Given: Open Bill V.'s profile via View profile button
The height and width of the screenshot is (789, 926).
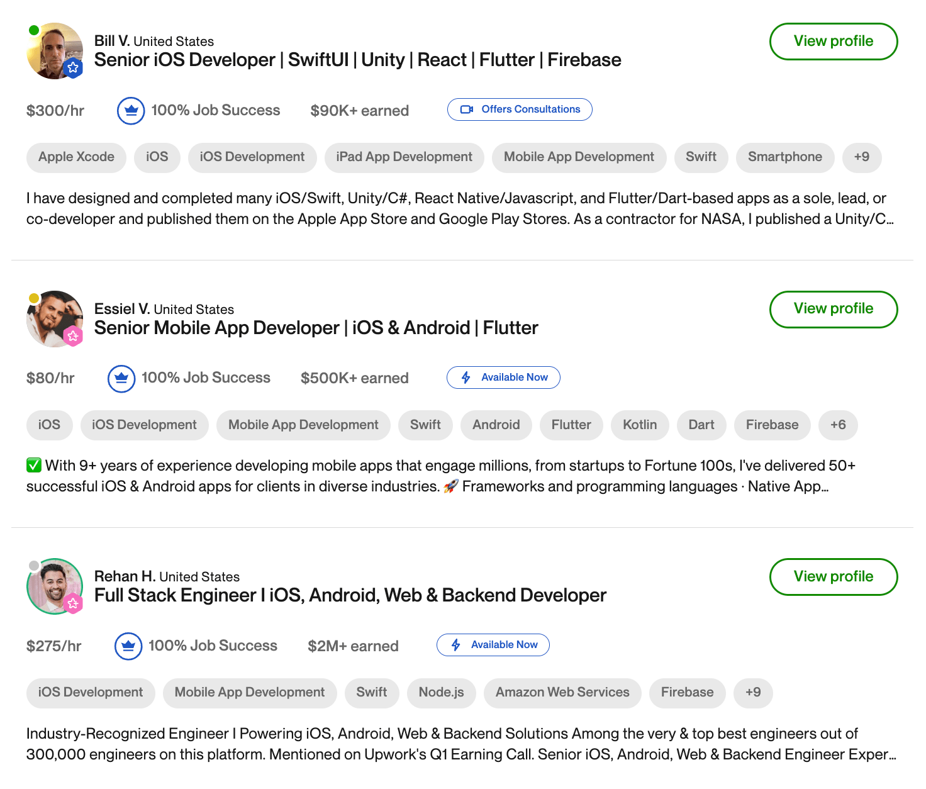Looking at the screenshot, I should 834,42.
